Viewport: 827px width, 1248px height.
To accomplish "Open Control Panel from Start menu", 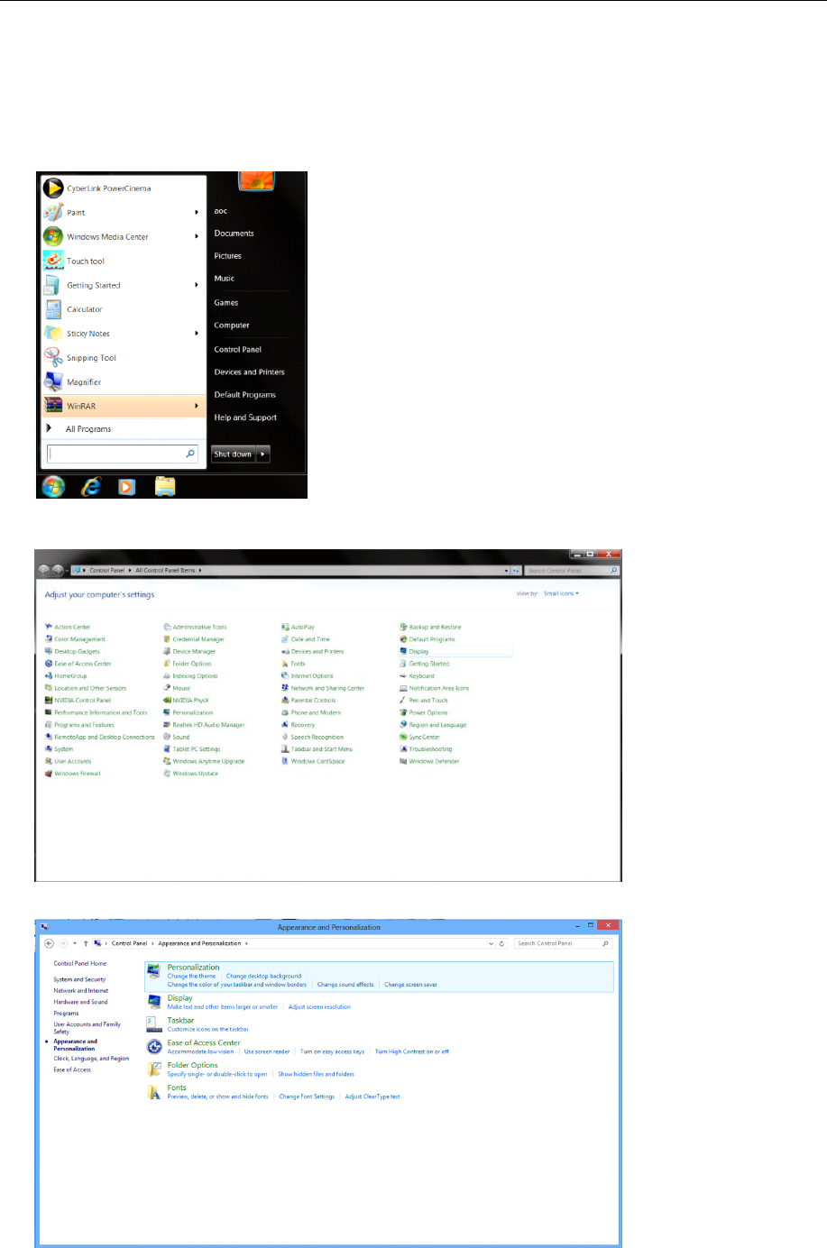I will click(238, 350).
